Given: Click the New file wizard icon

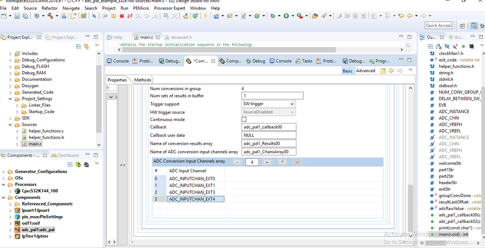Looking at the screenshot, I should (x=4, y=15).
